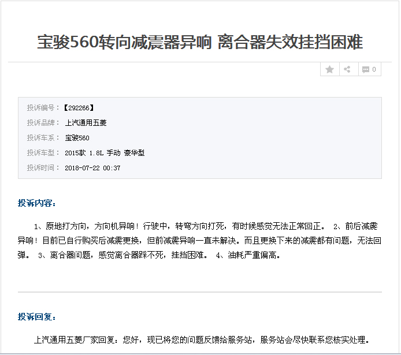Open the comments bubble showing 0
The width and height of the screenshot is (401, 355).
click(x=369, y=69)
